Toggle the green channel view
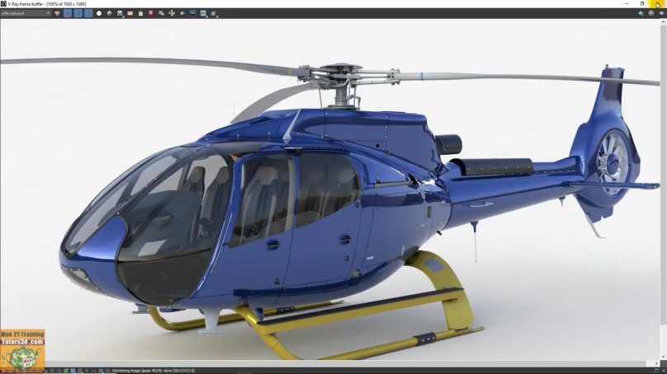 [x=78, y=14]
